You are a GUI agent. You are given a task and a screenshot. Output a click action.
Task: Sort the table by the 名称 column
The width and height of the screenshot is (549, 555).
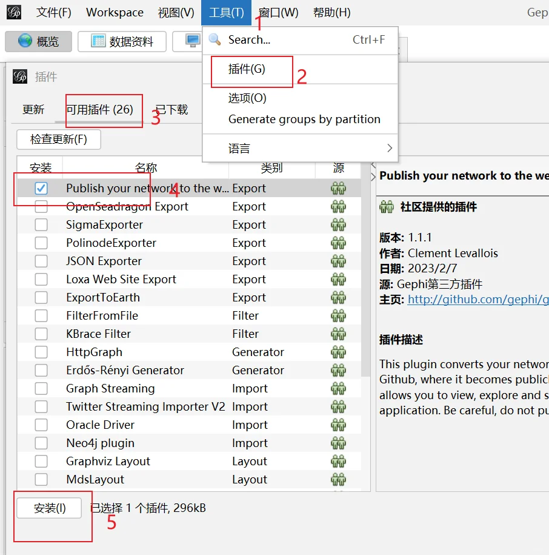(x=145, y=167)
